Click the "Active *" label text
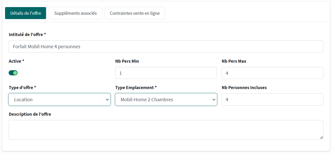Viewport: 332px width, 154px height. coord(17,61)
